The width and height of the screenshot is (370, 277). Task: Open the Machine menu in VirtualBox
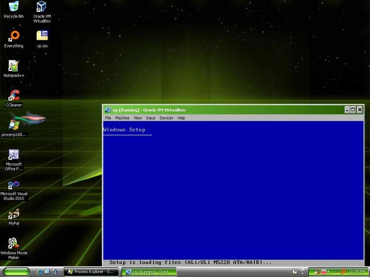coord(122,118)
